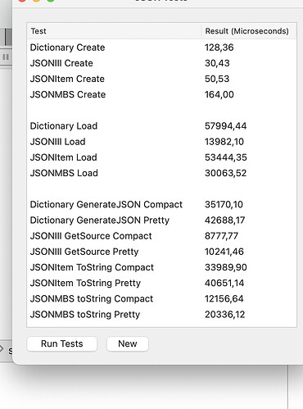Select JSONIII GetSource Compact row
Screen dimensions: 303x409
[161, 236]
